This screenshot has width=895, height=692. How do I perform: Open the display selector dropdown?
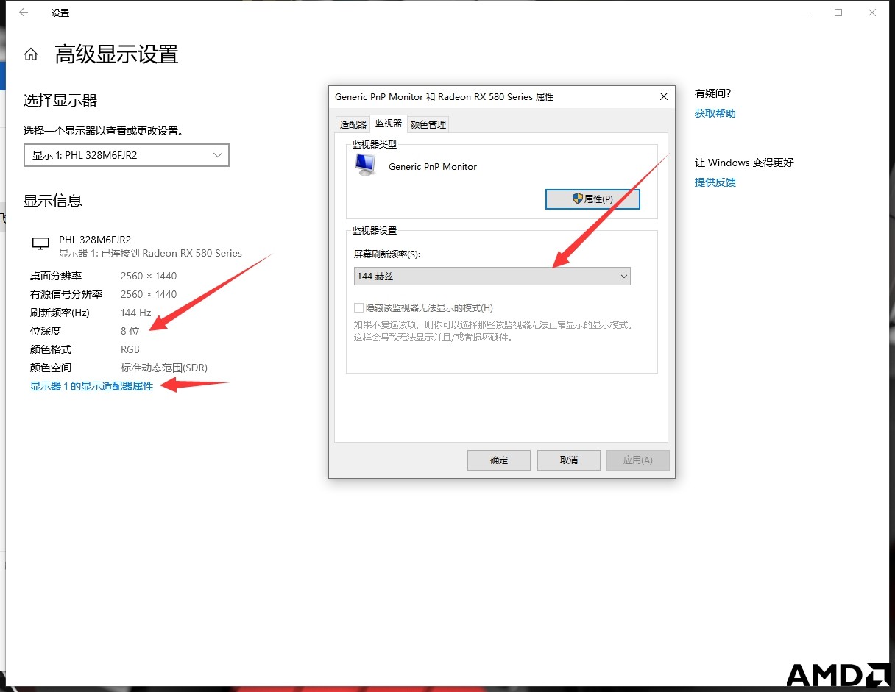(127, 155)
